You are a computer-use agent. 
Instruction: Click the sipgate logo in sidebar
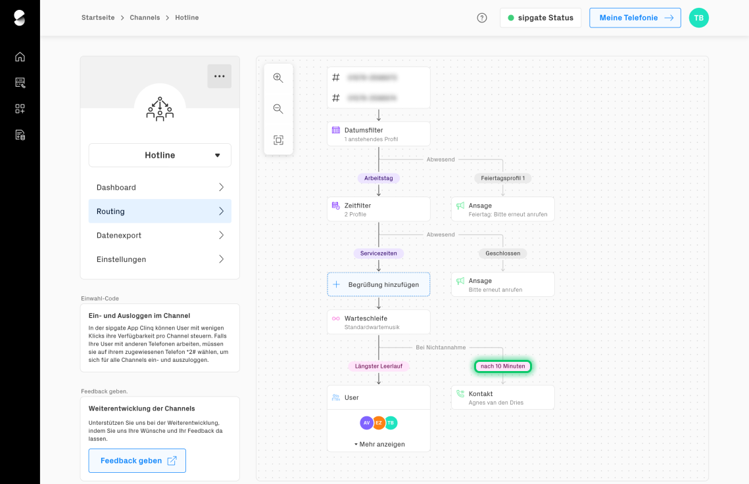click(20, 18)
